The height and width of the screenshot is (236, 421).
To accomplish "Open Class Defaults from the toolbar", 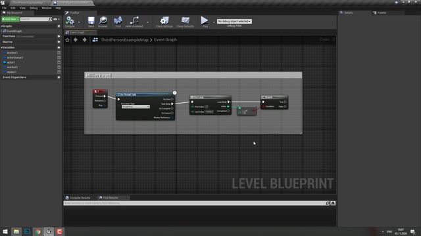I will point(186,21).
